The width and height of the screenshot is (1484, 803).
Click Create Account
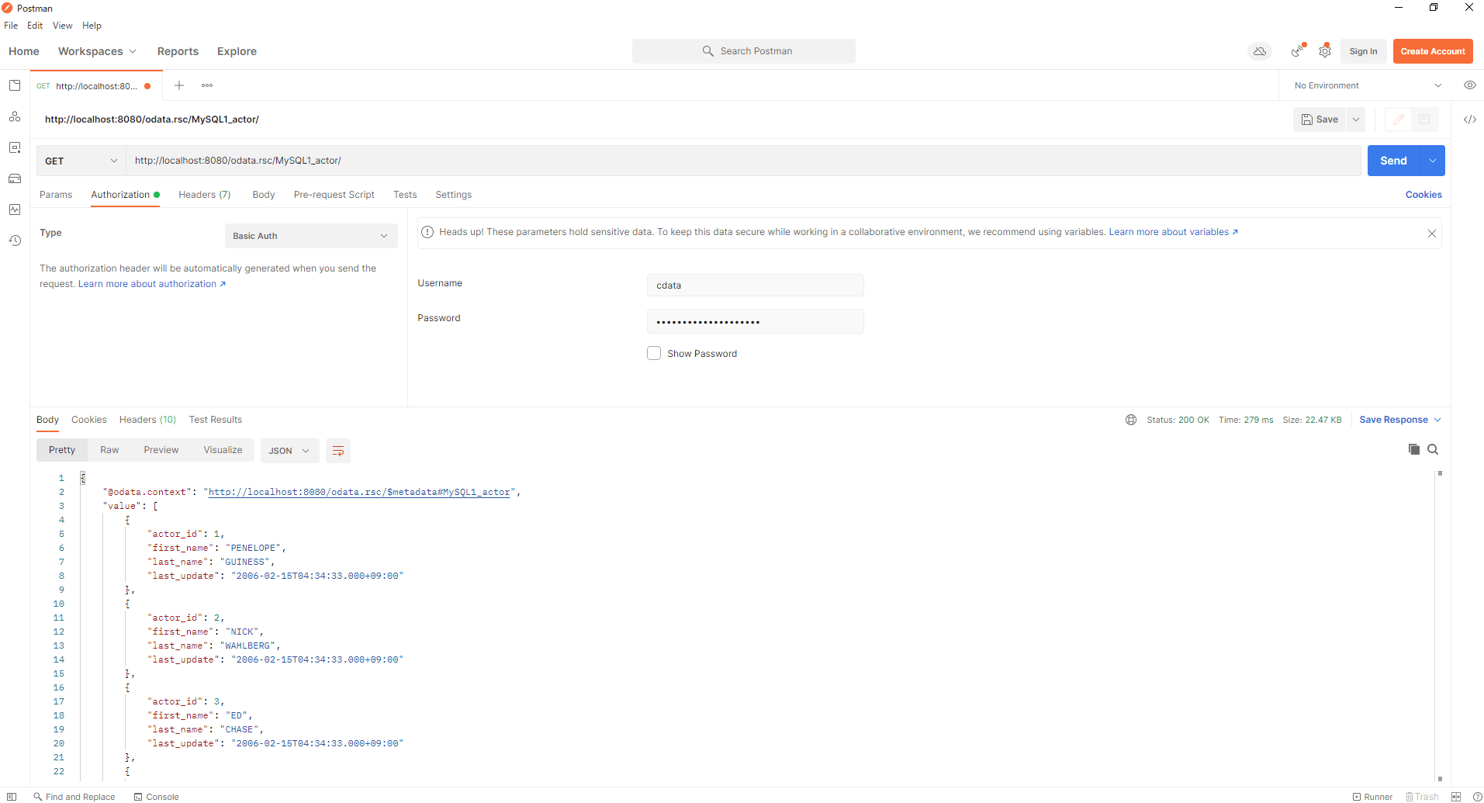[x=1433, y=51]
